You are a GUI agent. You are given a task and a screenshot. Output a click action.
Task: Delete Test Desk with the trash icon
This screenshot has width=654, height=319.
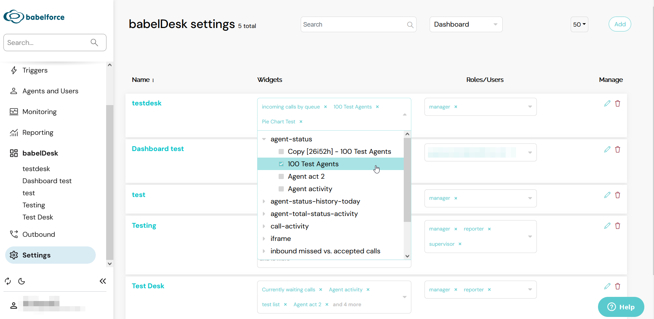(618, 286)
